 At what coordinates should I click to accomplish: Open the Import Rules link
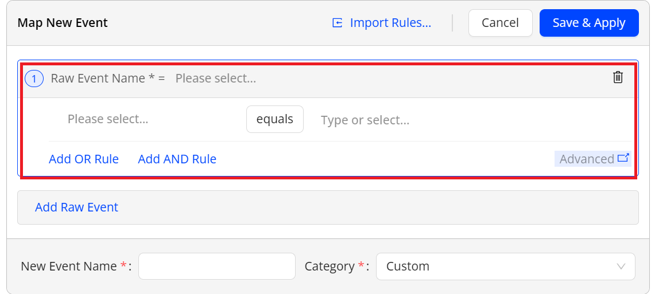(x=390, y=23)
